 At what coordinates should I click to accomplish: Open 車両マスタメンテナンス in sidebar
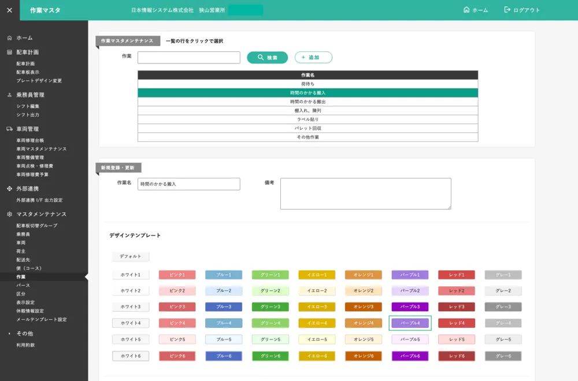[x=41, y=149]
